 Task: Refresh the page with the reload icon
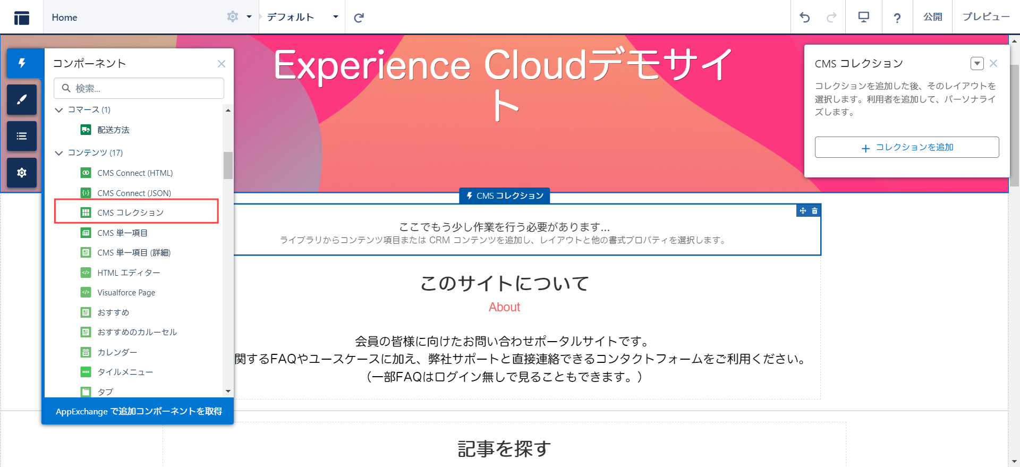359,18
